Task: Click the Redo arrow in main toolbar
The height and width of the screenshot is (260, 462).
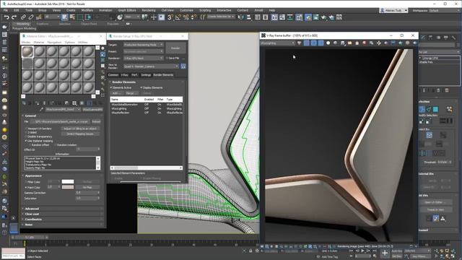Action: [14, 17]
